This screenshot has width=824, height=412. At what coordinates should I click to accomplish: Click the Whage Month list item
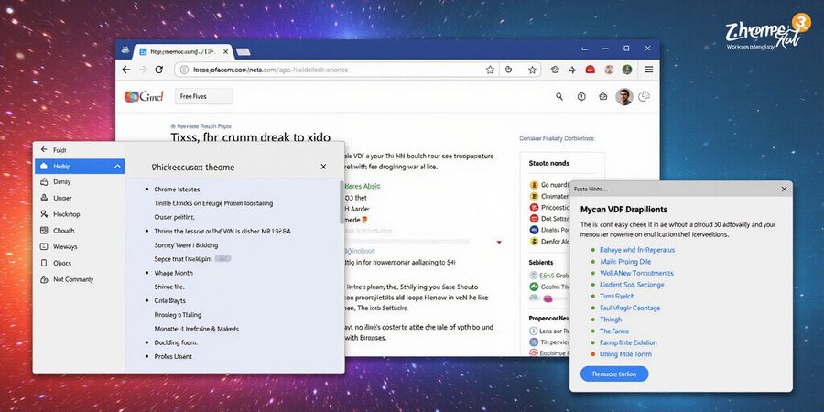pos(173,273)
